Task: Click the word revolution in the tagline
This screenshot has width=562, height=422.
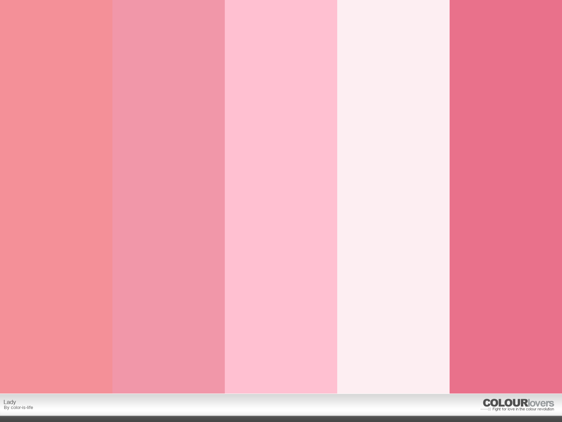Action: (545, 409)
